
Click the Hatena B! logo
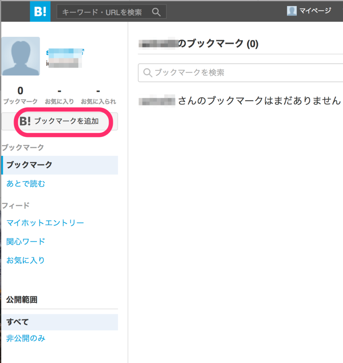tap(40, 11)
